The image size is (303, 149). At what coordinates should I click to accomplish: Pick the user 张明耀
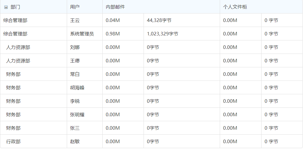[x=77, y=115]
